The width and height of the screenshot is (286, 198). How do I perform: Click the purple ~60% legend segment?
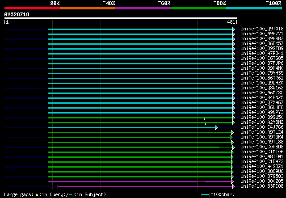pos(143,8)
